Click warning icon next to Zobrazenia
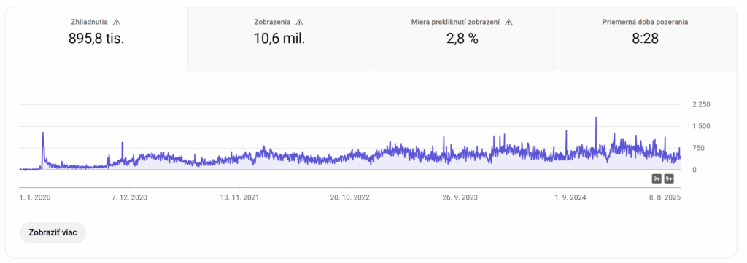The image size is (747, 263). (x=299, y=22)
